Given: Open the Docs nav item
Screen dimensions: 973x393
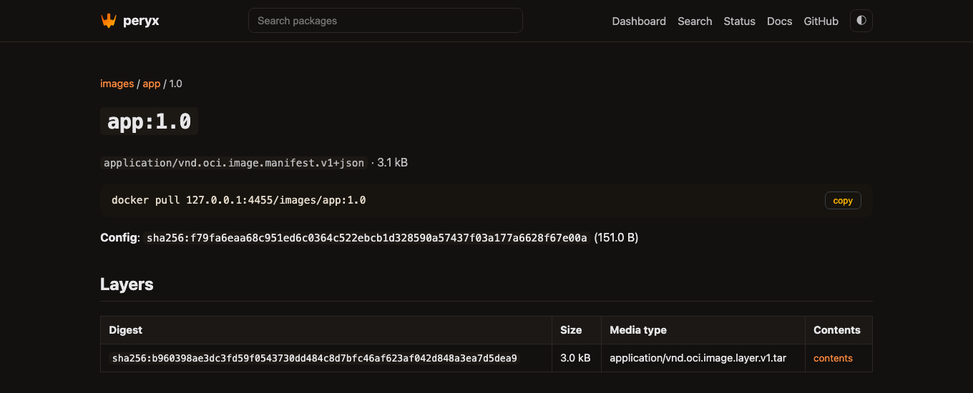Looking at the screenshot, I should point(779,21).
